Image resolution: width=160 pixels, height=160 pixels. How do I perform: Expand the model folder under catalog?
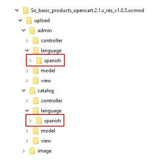(27, 131)
